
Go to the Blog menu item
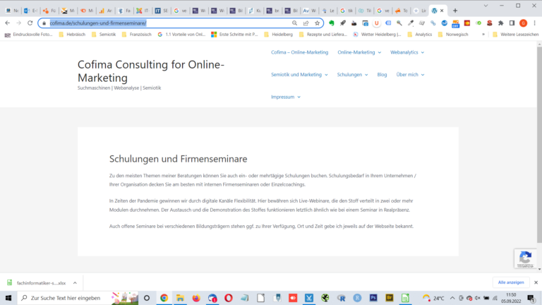382,74
